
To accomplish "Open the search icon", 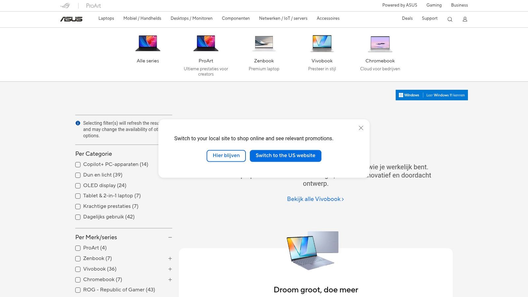I will tap(450, 19).
